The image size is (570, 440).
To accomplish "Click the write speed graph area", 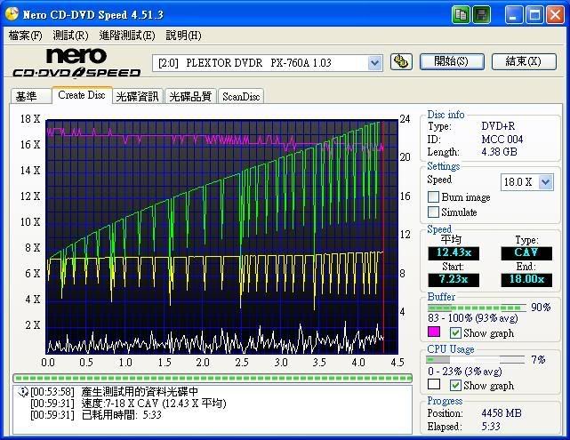I will coord(221,236).
